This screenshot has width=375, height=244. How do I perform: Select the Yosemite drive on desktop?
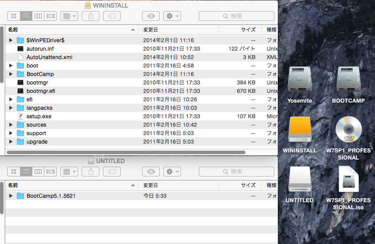(x=300, y=80)
